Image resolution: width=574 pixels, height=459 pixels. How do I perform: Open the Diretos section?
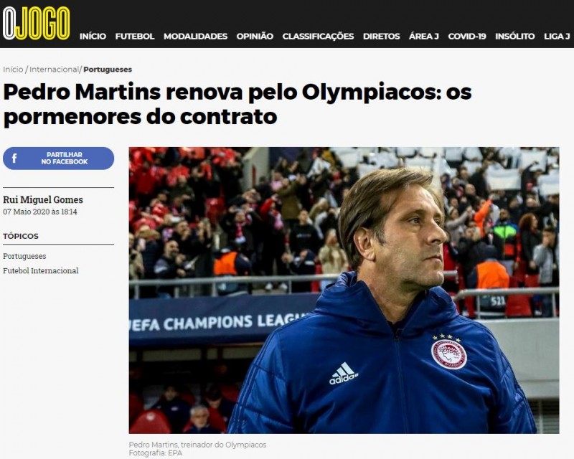(x=382, y=37)
